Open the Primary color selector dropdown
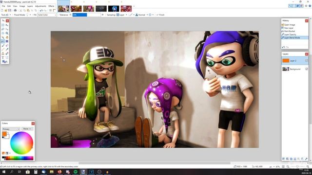312x175 pixels. (x=11, y=129)
